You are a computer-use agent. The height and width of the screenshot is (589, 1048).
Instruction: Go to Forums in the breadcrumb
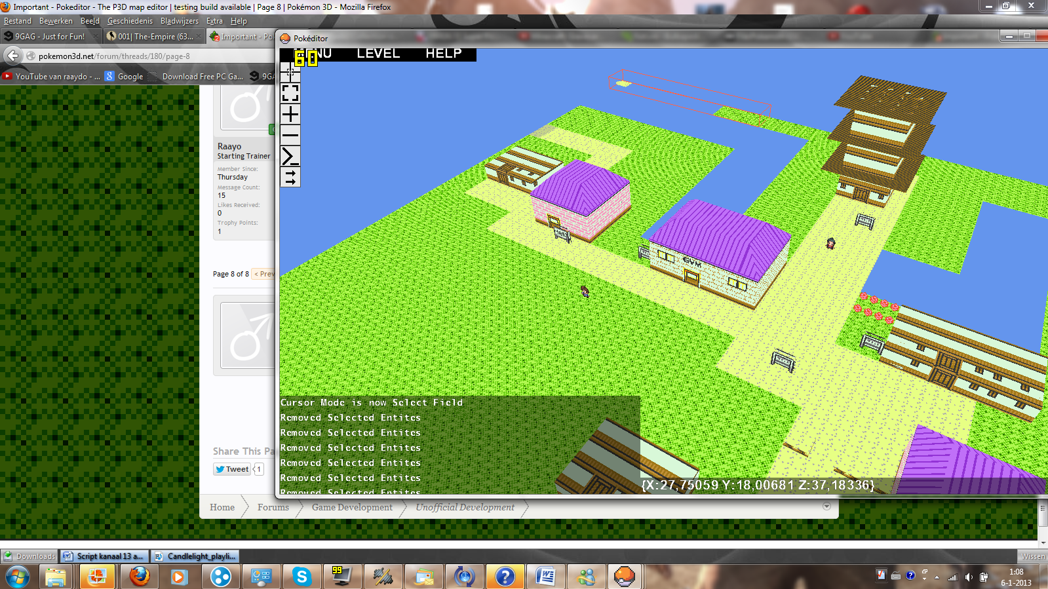tap(273, 507)
